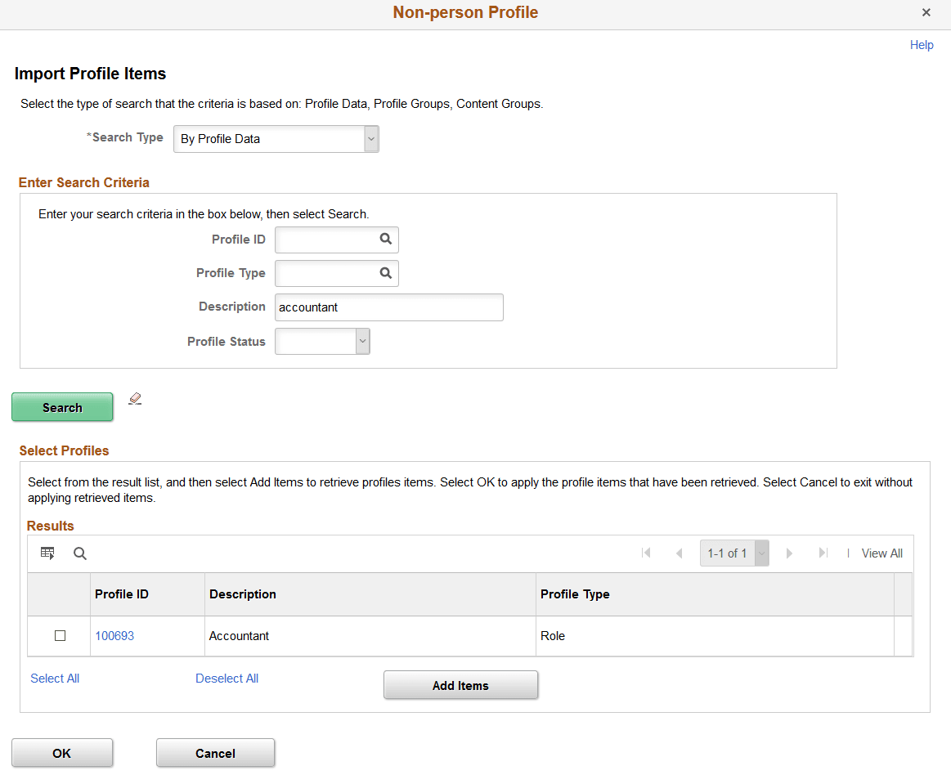Jump to first results page icon
951x775 pixels.
[646, 553]
